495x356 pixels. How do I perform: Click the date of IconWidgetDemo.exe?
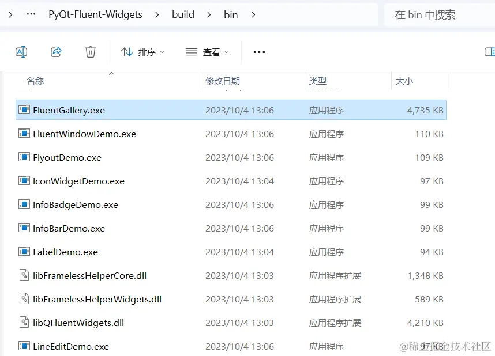[239, 181]
